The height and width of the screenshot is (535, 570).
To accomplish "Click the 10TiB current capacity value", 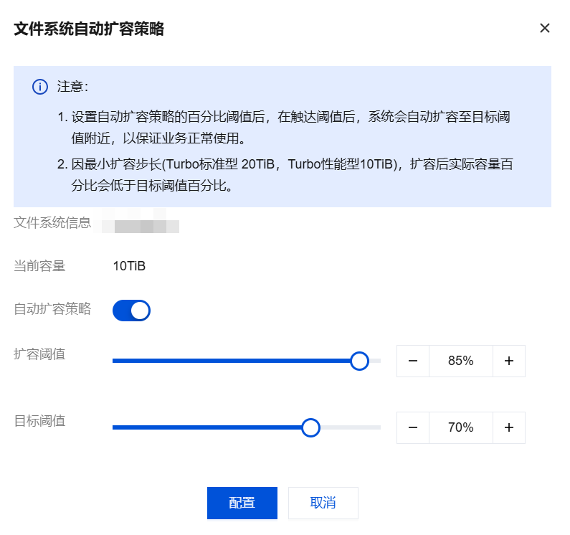I will pos(129,267).
